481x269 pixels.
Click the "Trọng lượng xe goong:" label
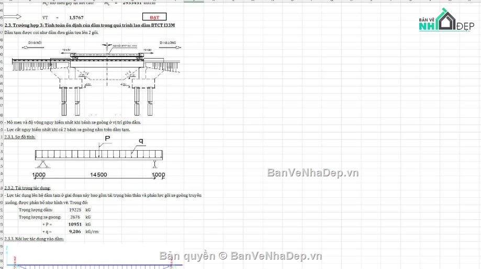pos(40,217)
